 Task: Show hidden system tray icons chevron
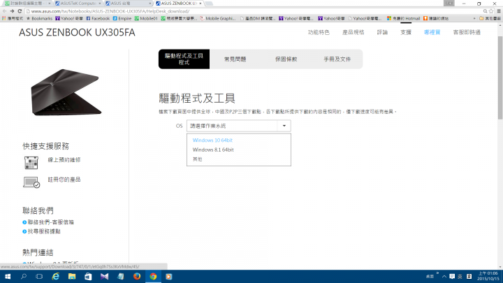[444, 277]
